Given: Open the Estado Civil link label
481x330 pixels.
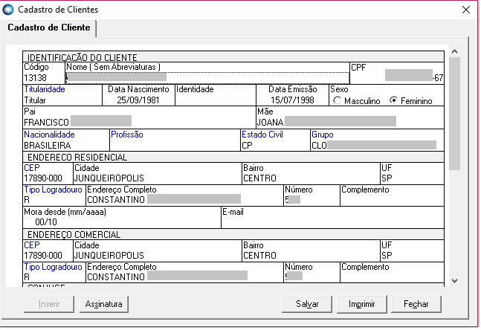Looking at the screenshot, I should coord(262,135).
